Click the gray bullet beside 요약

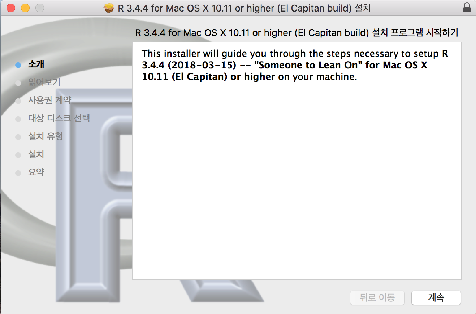click(x=18, y=173)
